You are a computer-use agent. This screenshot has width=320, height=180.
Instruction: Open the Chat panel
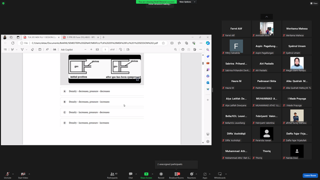coord(130,175)
